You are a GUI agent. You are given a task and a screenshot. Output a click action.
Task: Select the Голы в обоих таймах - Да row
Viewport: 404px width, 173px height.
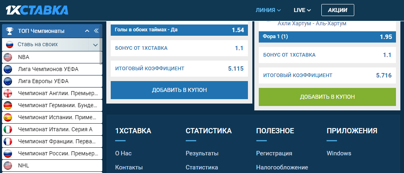point(179,30)
